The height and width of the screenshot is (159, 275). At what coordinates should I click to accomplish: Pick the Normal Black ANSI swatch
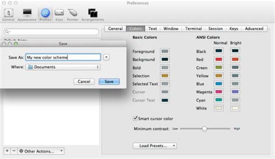[x=219, y=51]
